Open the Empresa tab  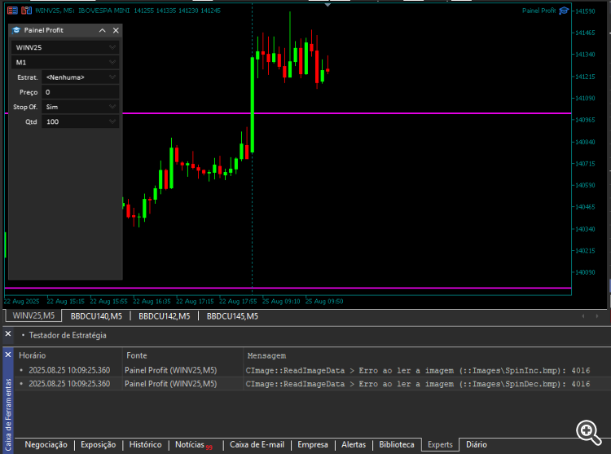[x=313, y=445]
